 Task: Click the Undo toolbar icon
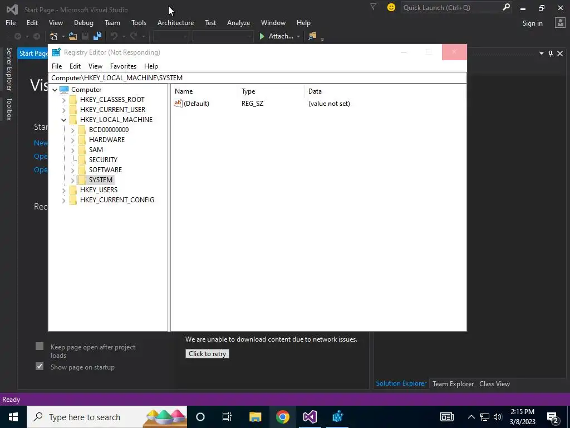(114, 36)
